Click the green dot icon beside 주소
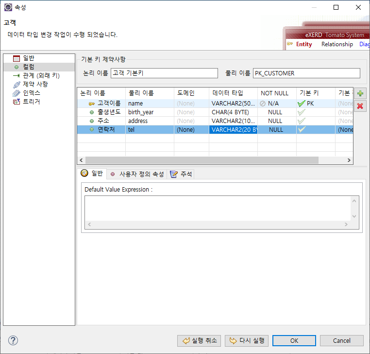Image resolution: width=370 pixels, height=354 pixels. (92, 121)
